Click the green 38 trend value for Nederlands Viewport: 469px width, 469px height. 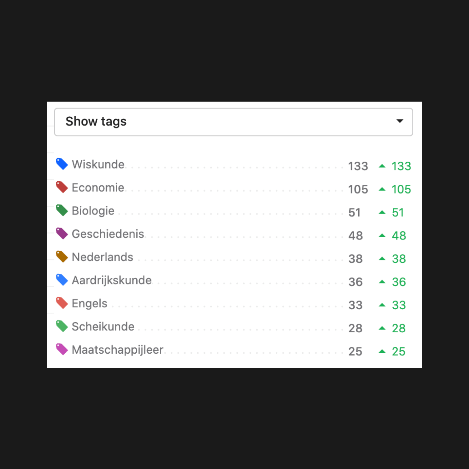399,259
